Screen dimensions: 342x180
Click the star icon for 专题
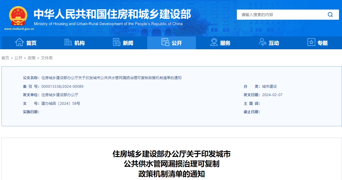pos(311,42)
